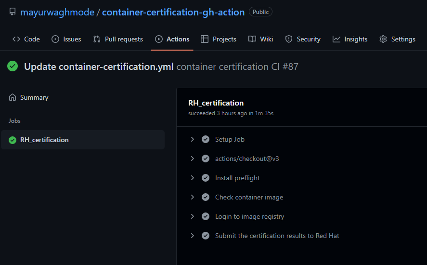Open the Wiki tab

pyautogui.click(x=260, y=39)
